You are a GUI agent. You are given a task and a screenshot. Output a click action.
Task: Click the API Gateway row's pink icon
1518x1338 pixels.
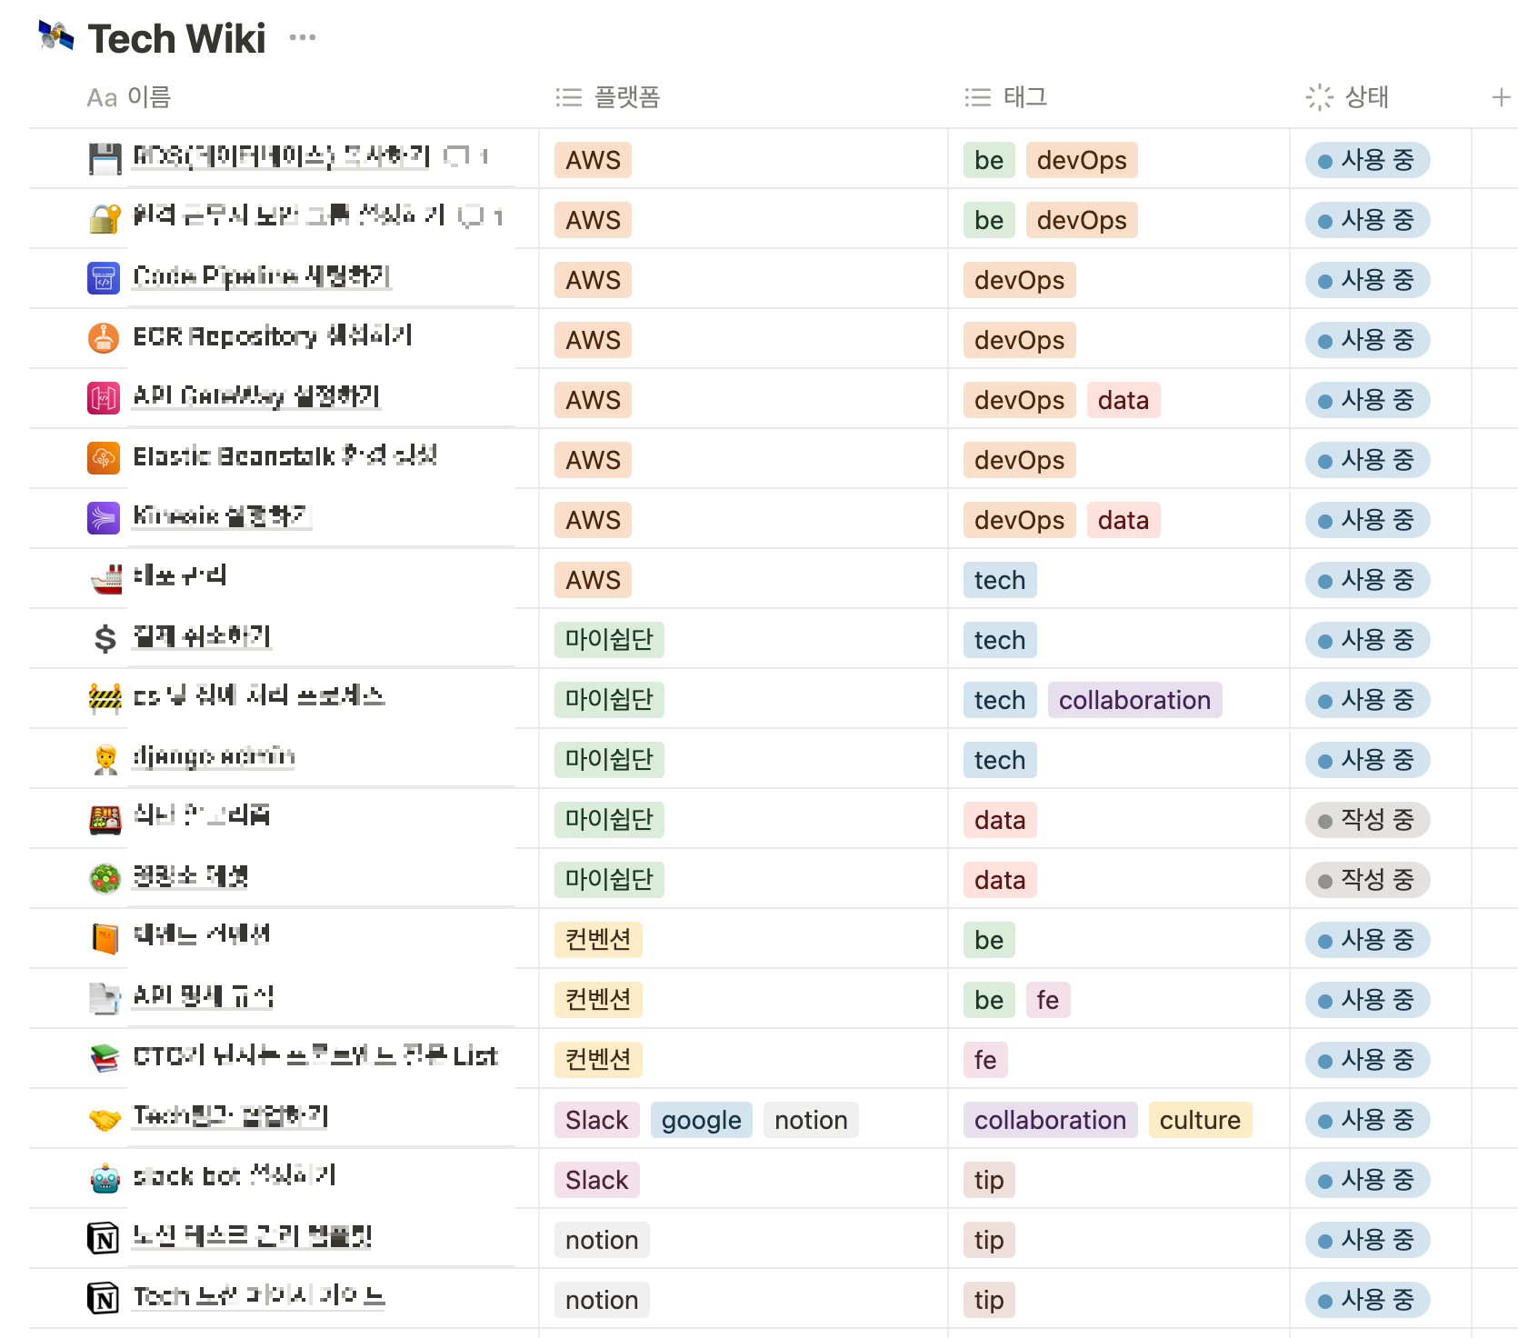(x=104, y=398)
